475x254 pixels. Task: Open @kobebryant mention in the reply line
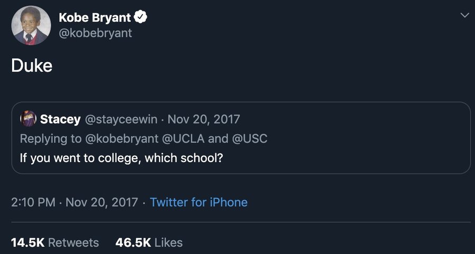[121, 138]
